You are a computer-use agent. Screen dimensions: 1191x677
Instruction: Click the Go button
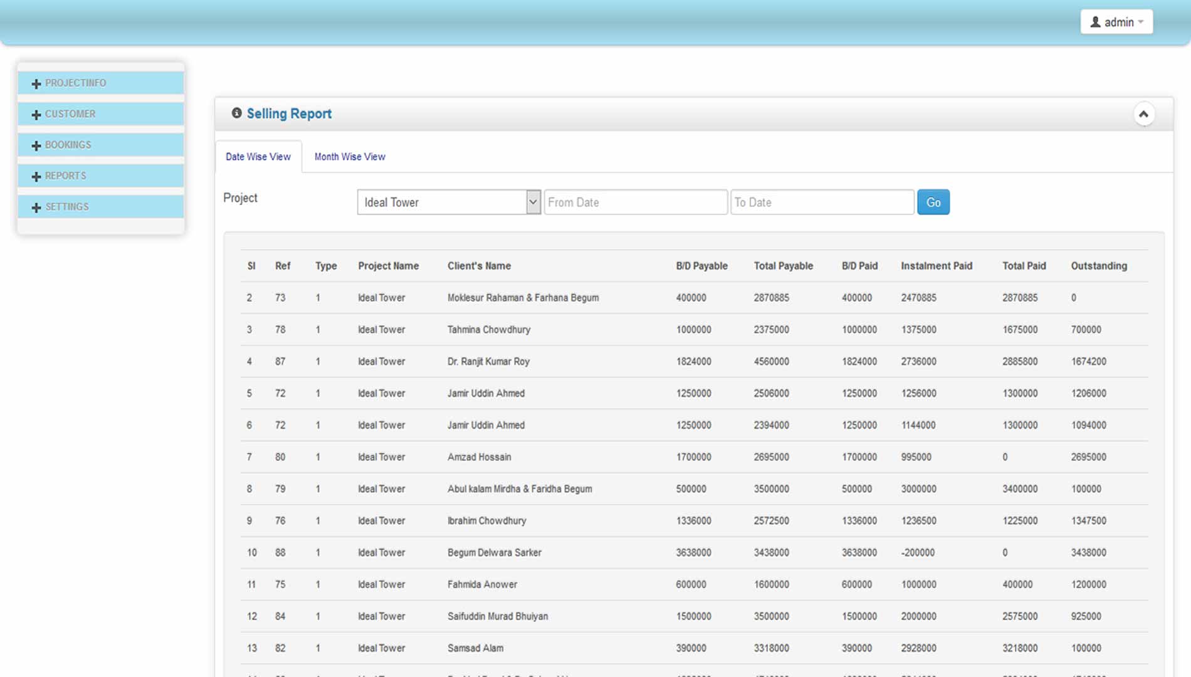[933, 202]
